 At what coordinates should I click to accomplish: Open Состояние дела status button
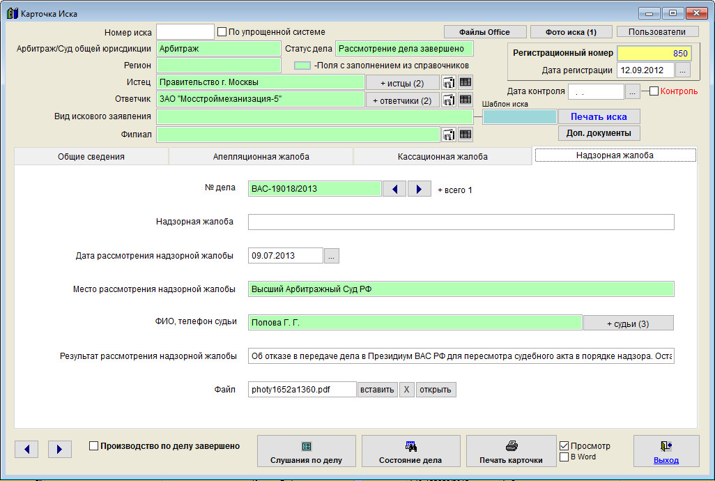(x=410, y=452)
